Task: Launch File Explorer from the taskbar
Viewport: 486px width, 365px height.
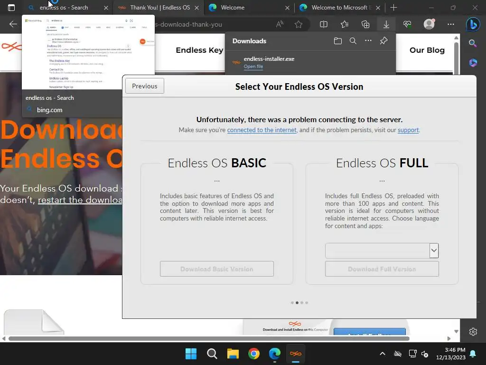Action: click(233, 354)
